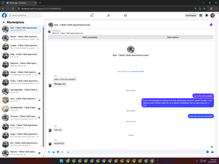This screenshot has height=164, width=219.
Task: Open the Kyla 3 Beds conversation
Action: click(21, 29)
